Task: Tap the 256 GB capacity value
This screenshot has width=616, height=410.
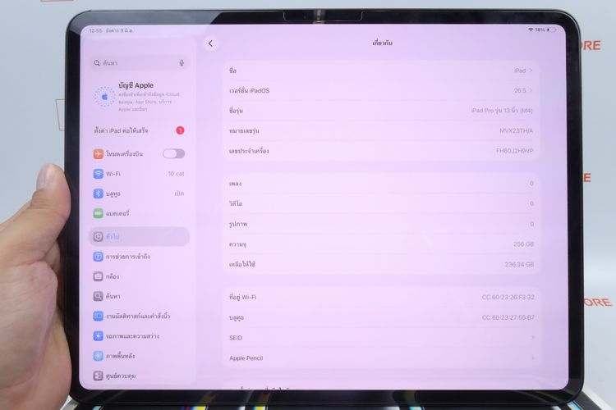Action: pos(523,244)
